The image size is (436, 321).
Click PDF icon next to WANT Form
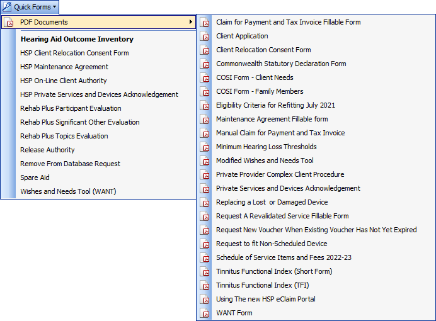tap(205, 313)
